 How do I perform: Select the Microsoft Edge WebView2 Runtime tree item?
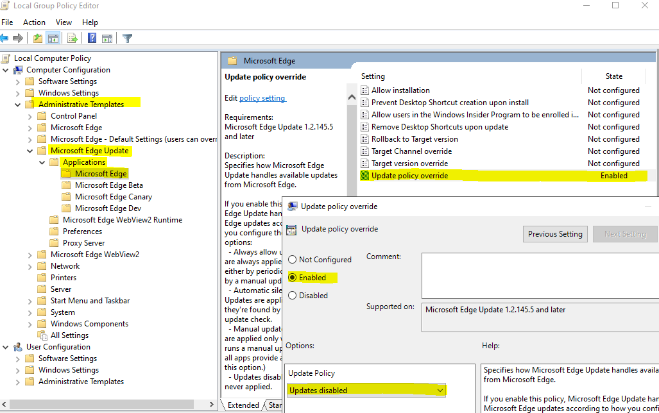click(123, 220)
